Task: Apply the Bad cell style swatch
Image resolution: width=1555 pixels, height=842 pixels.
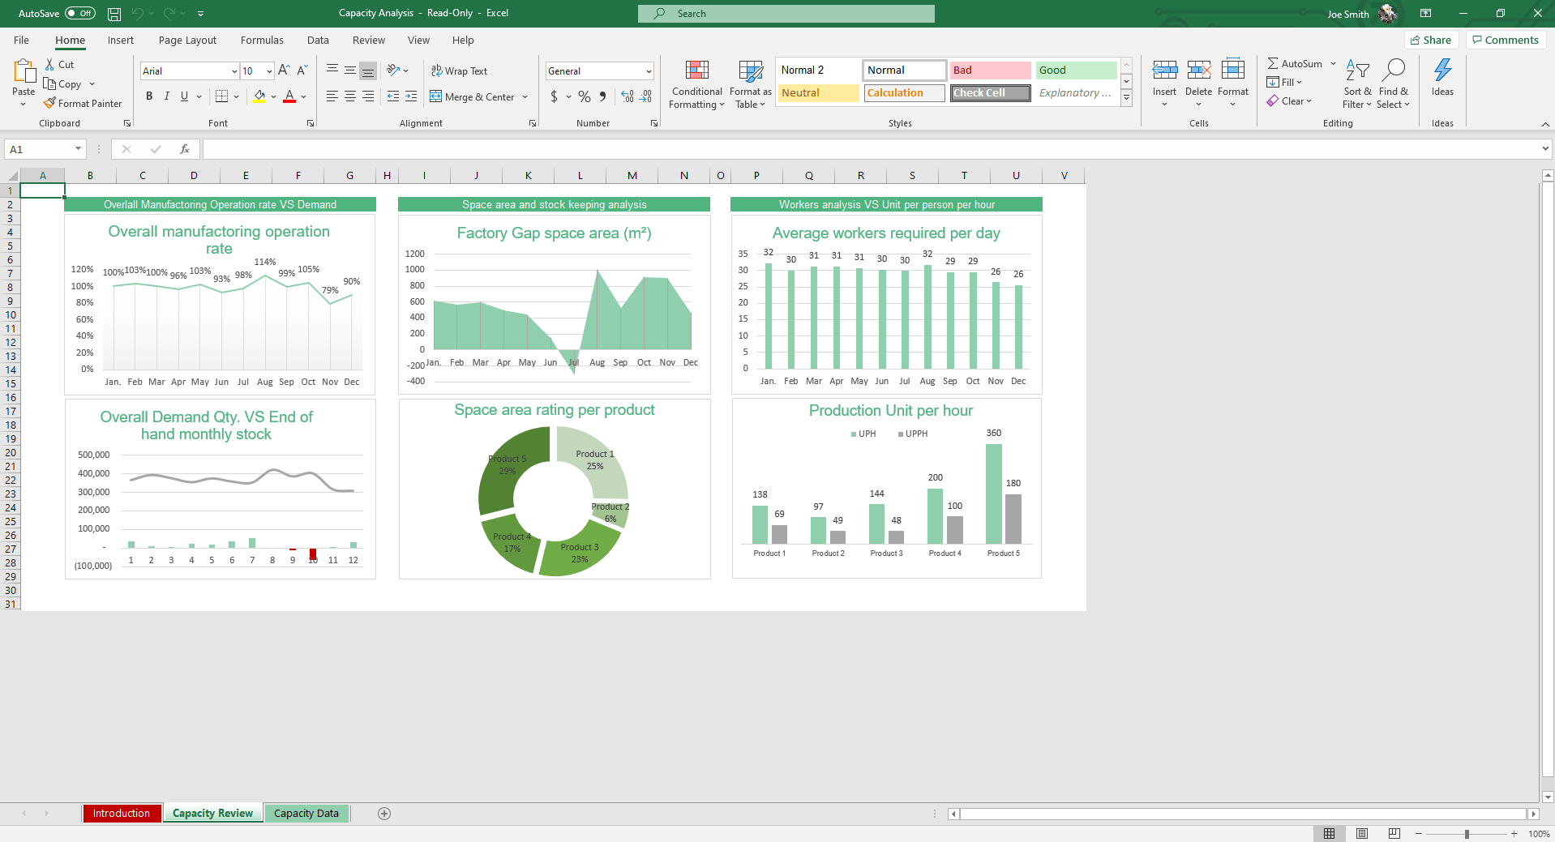Action: pyautogui.click(x=990, y=71)
